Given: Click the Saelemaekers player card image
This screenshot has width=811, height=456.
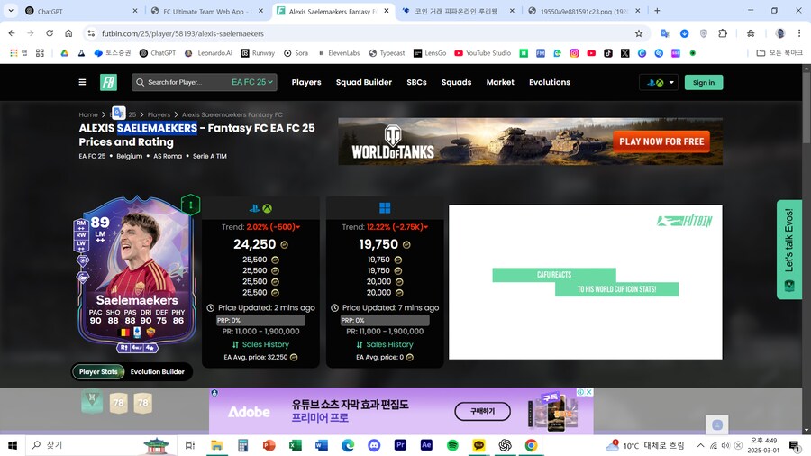Looking at the screenshot, I should (x=137, y=273).
